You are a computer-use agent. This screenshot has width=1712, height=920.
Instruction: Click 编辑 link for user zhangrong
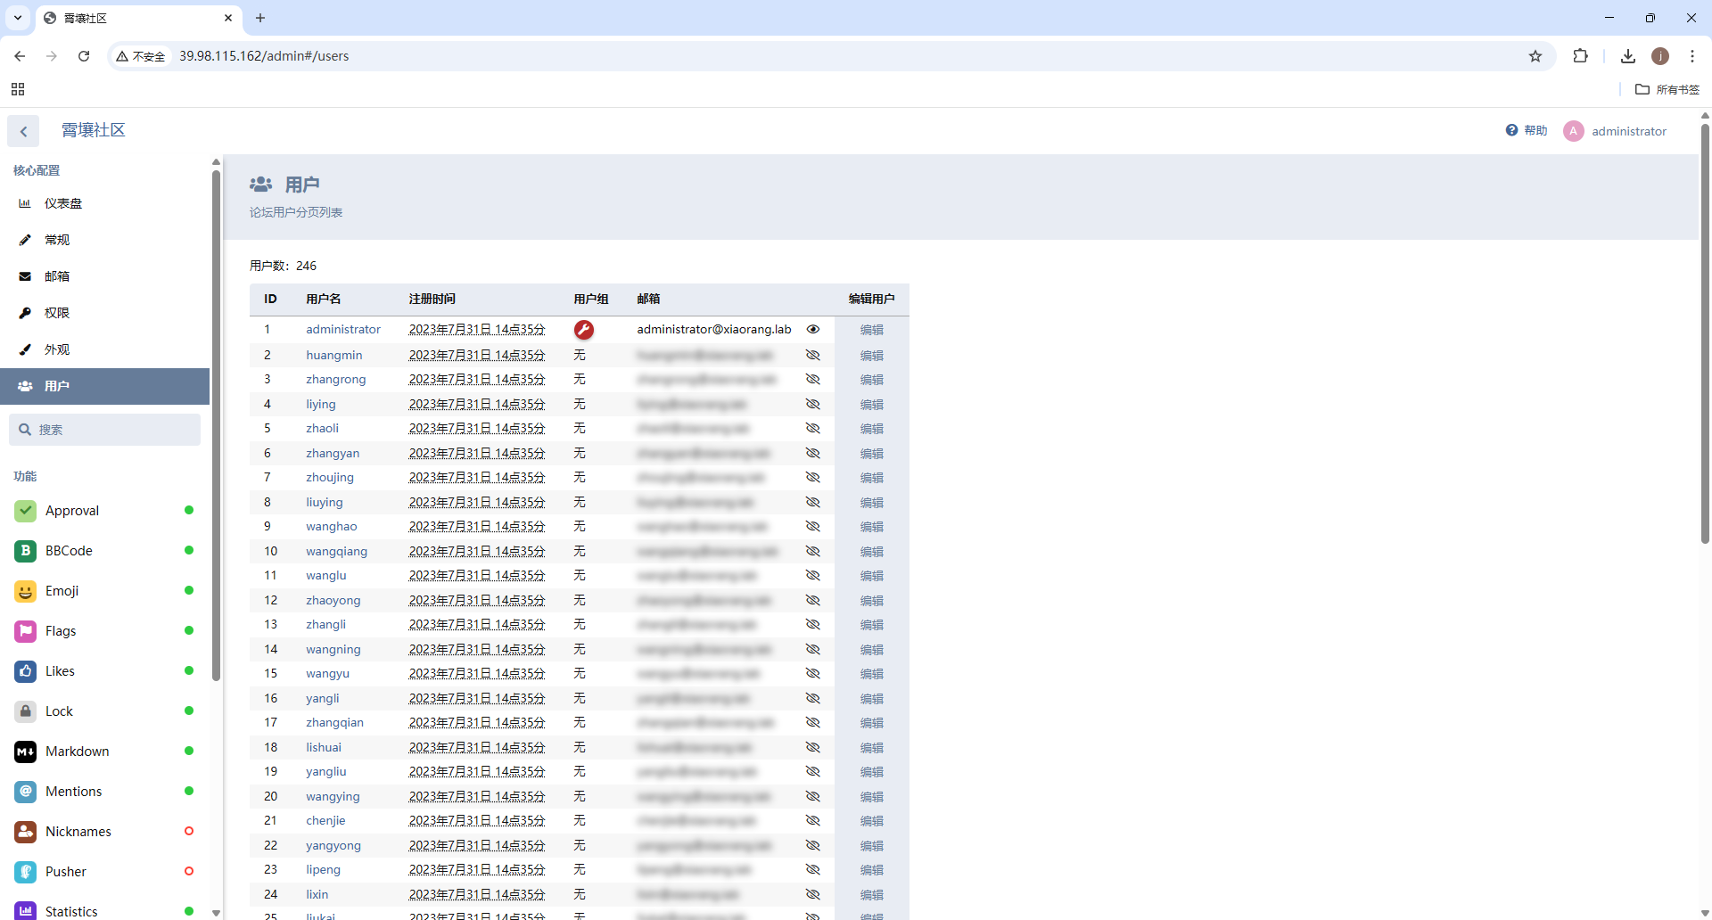(871, 380)
